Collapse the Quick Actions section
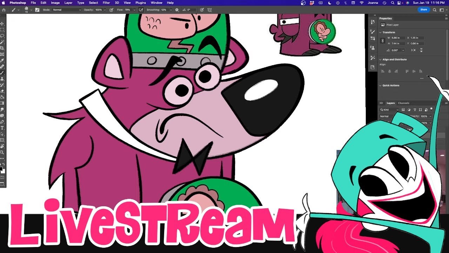Image resolution: width=449 pixels, height=253 pixels. pyautogui.click(x=381, y=85)
